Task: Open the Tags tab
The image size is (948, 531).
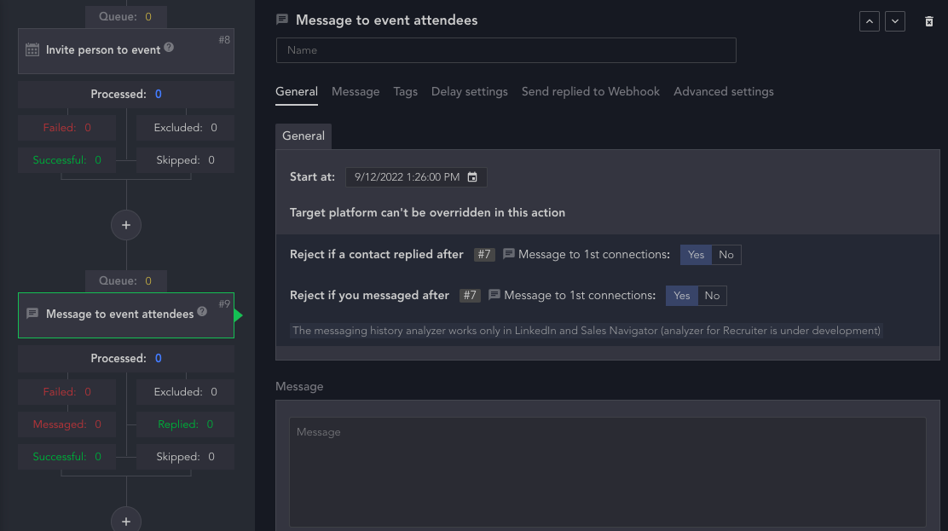Action: coord(405,92)
